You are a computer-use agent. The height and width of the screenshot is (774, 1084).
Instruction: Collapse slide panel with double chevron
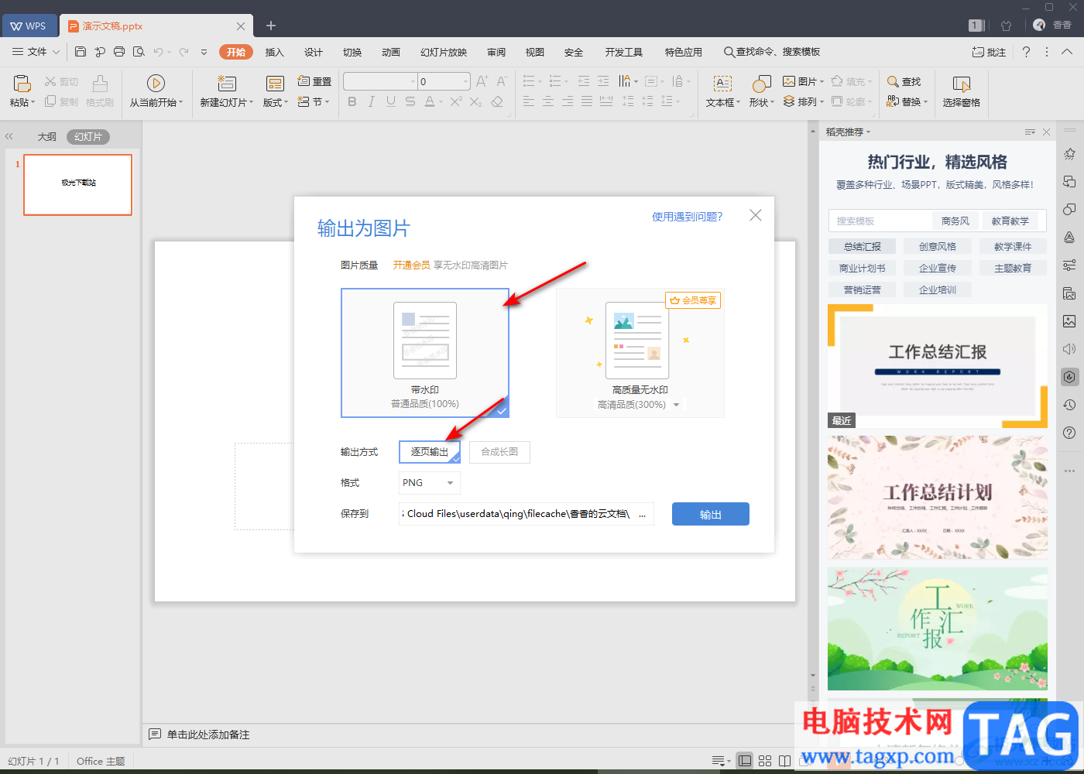[x=9, y=136]
